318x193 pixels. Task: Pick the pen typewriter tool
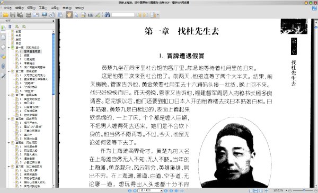[x=98, y=15]
